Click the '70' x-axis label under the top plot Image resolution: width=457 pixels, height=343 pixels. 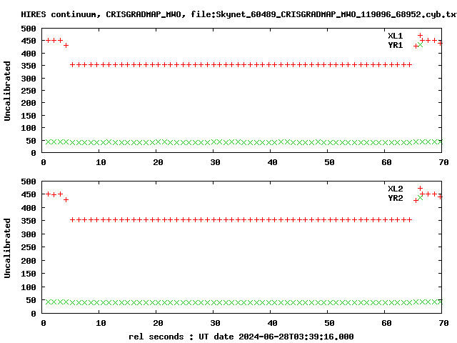[x=443, y=162]
